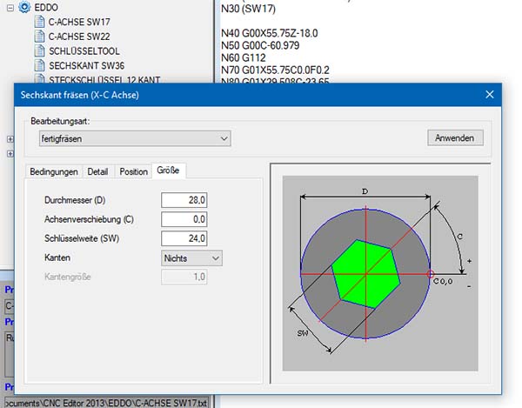This screenshot has height=408, width=522.
Task: Switch to the Detail tab
Action: click(97, 171)
